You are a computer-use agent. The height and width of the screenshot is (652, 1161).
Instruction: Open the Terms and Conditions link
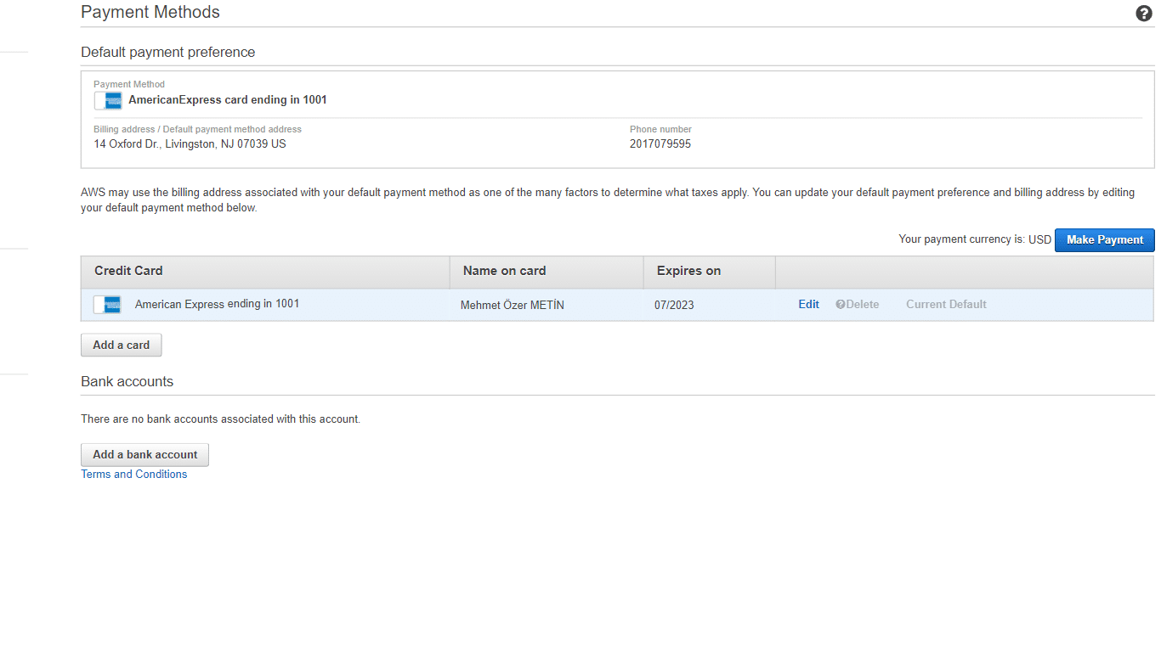[133, 474]
